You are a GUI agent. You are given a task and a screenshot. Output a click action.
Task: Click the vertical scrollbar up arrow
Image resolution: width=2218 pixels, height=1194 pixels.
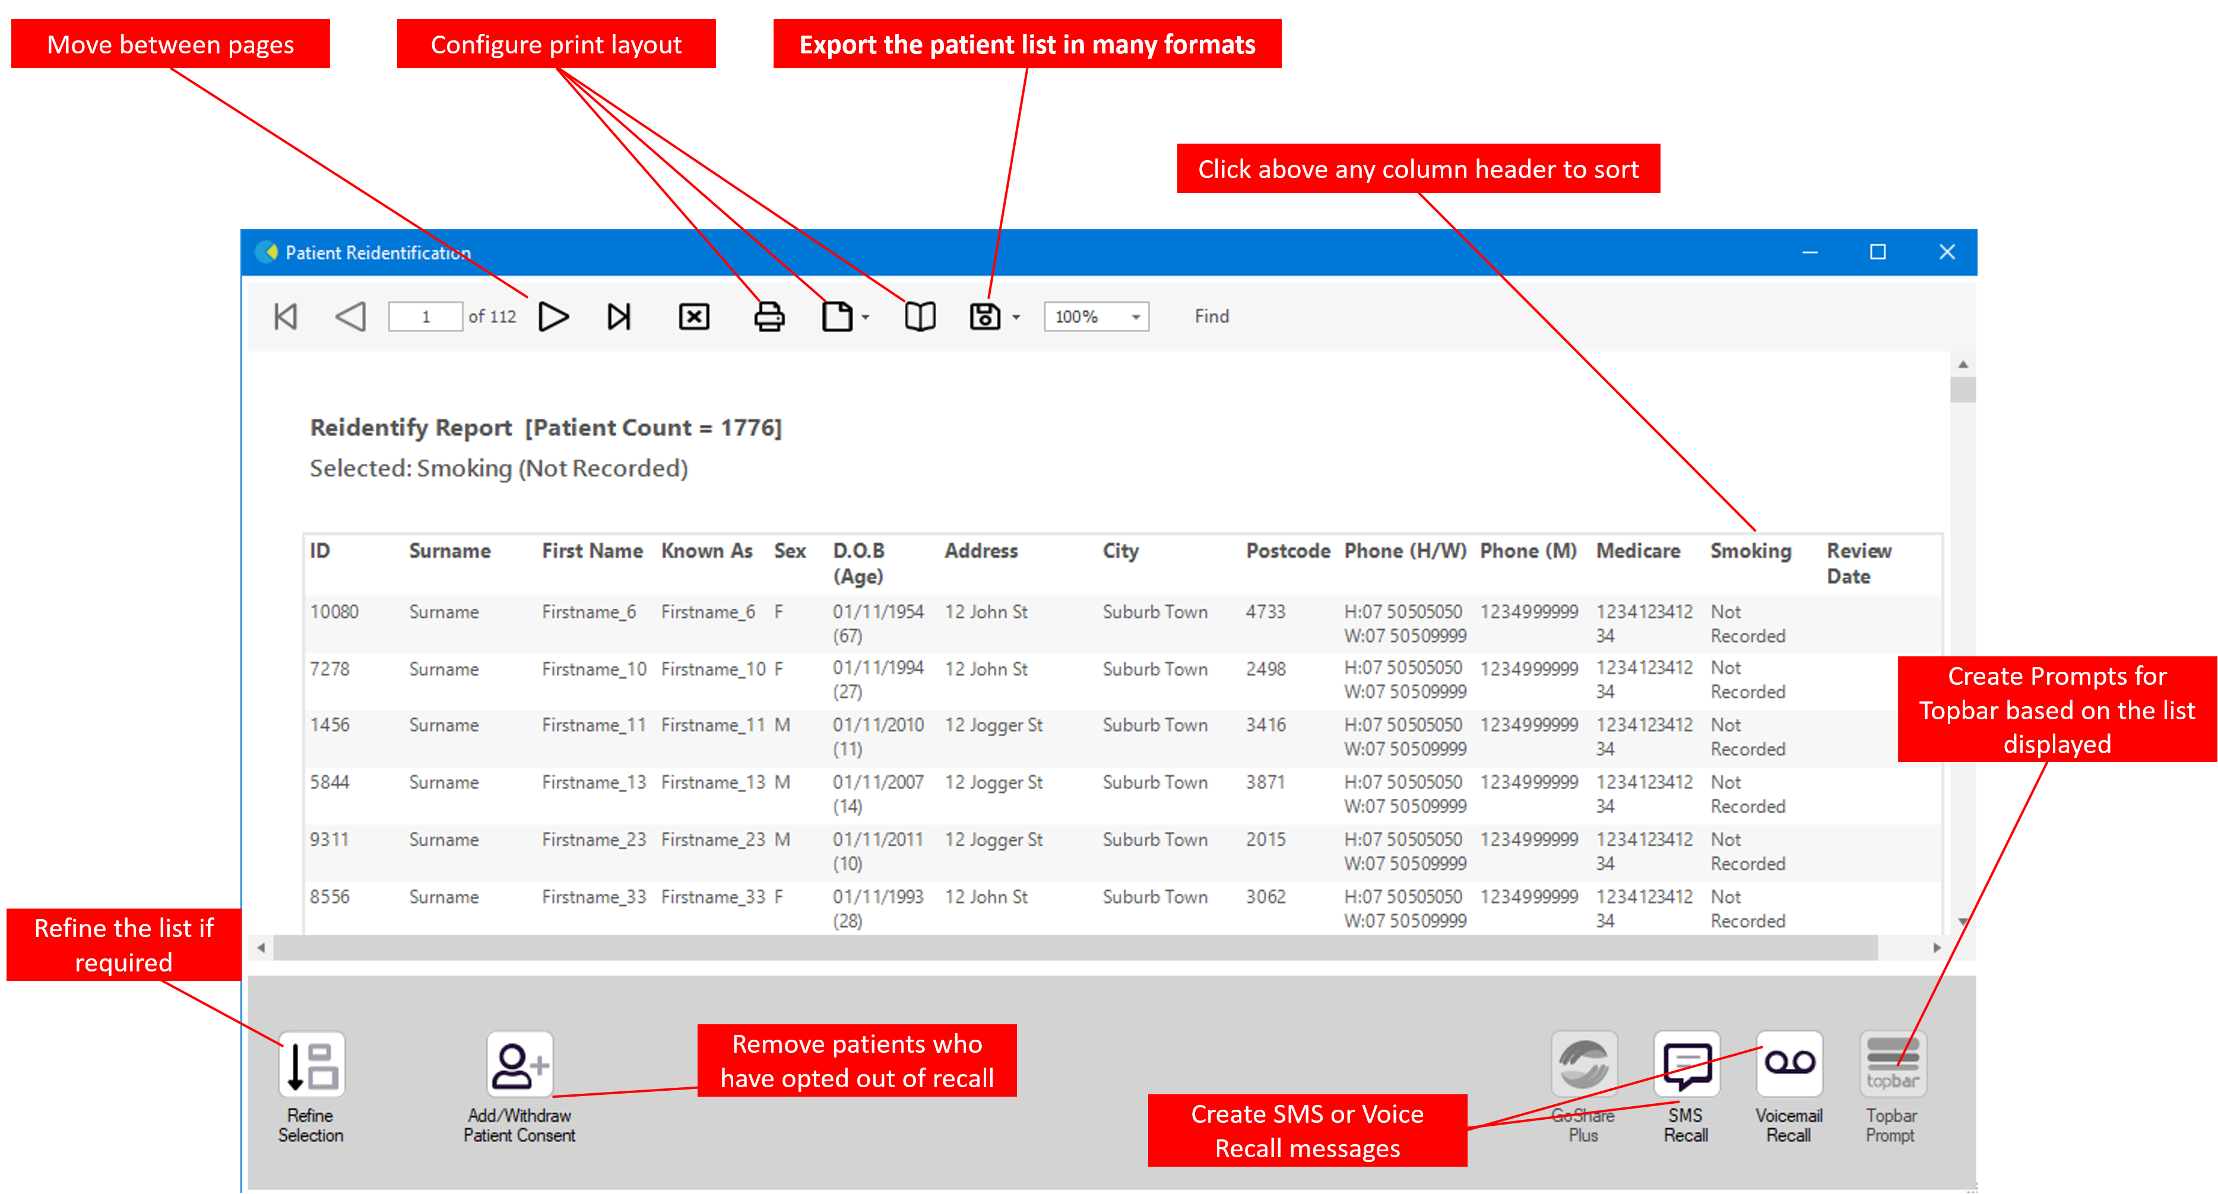(1963, 364)
